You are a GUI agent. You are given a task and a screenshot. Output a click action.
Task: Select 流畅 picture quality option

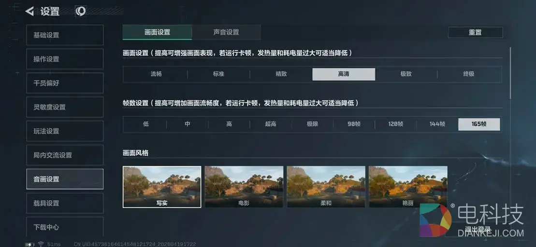156,74
